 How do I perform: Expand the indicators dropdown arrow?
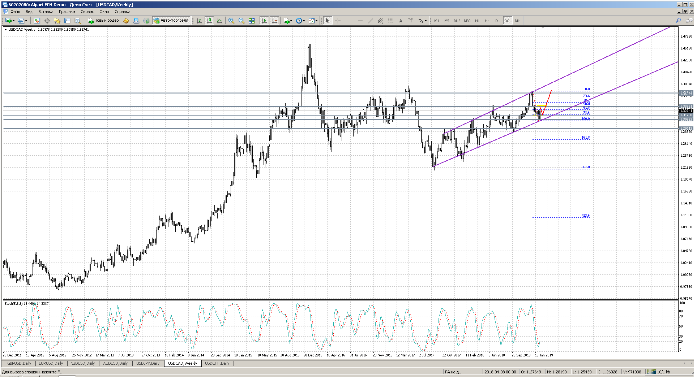pos(291,21)
